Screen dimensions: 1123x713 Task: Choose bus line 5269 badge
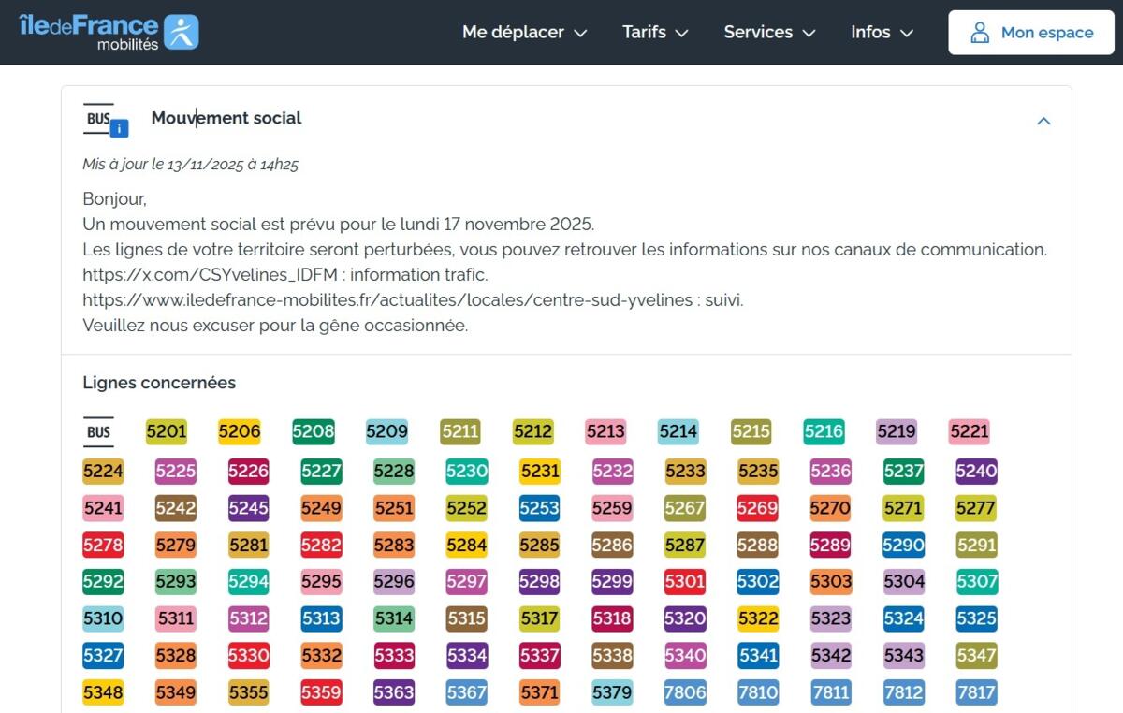pos(757,508)
